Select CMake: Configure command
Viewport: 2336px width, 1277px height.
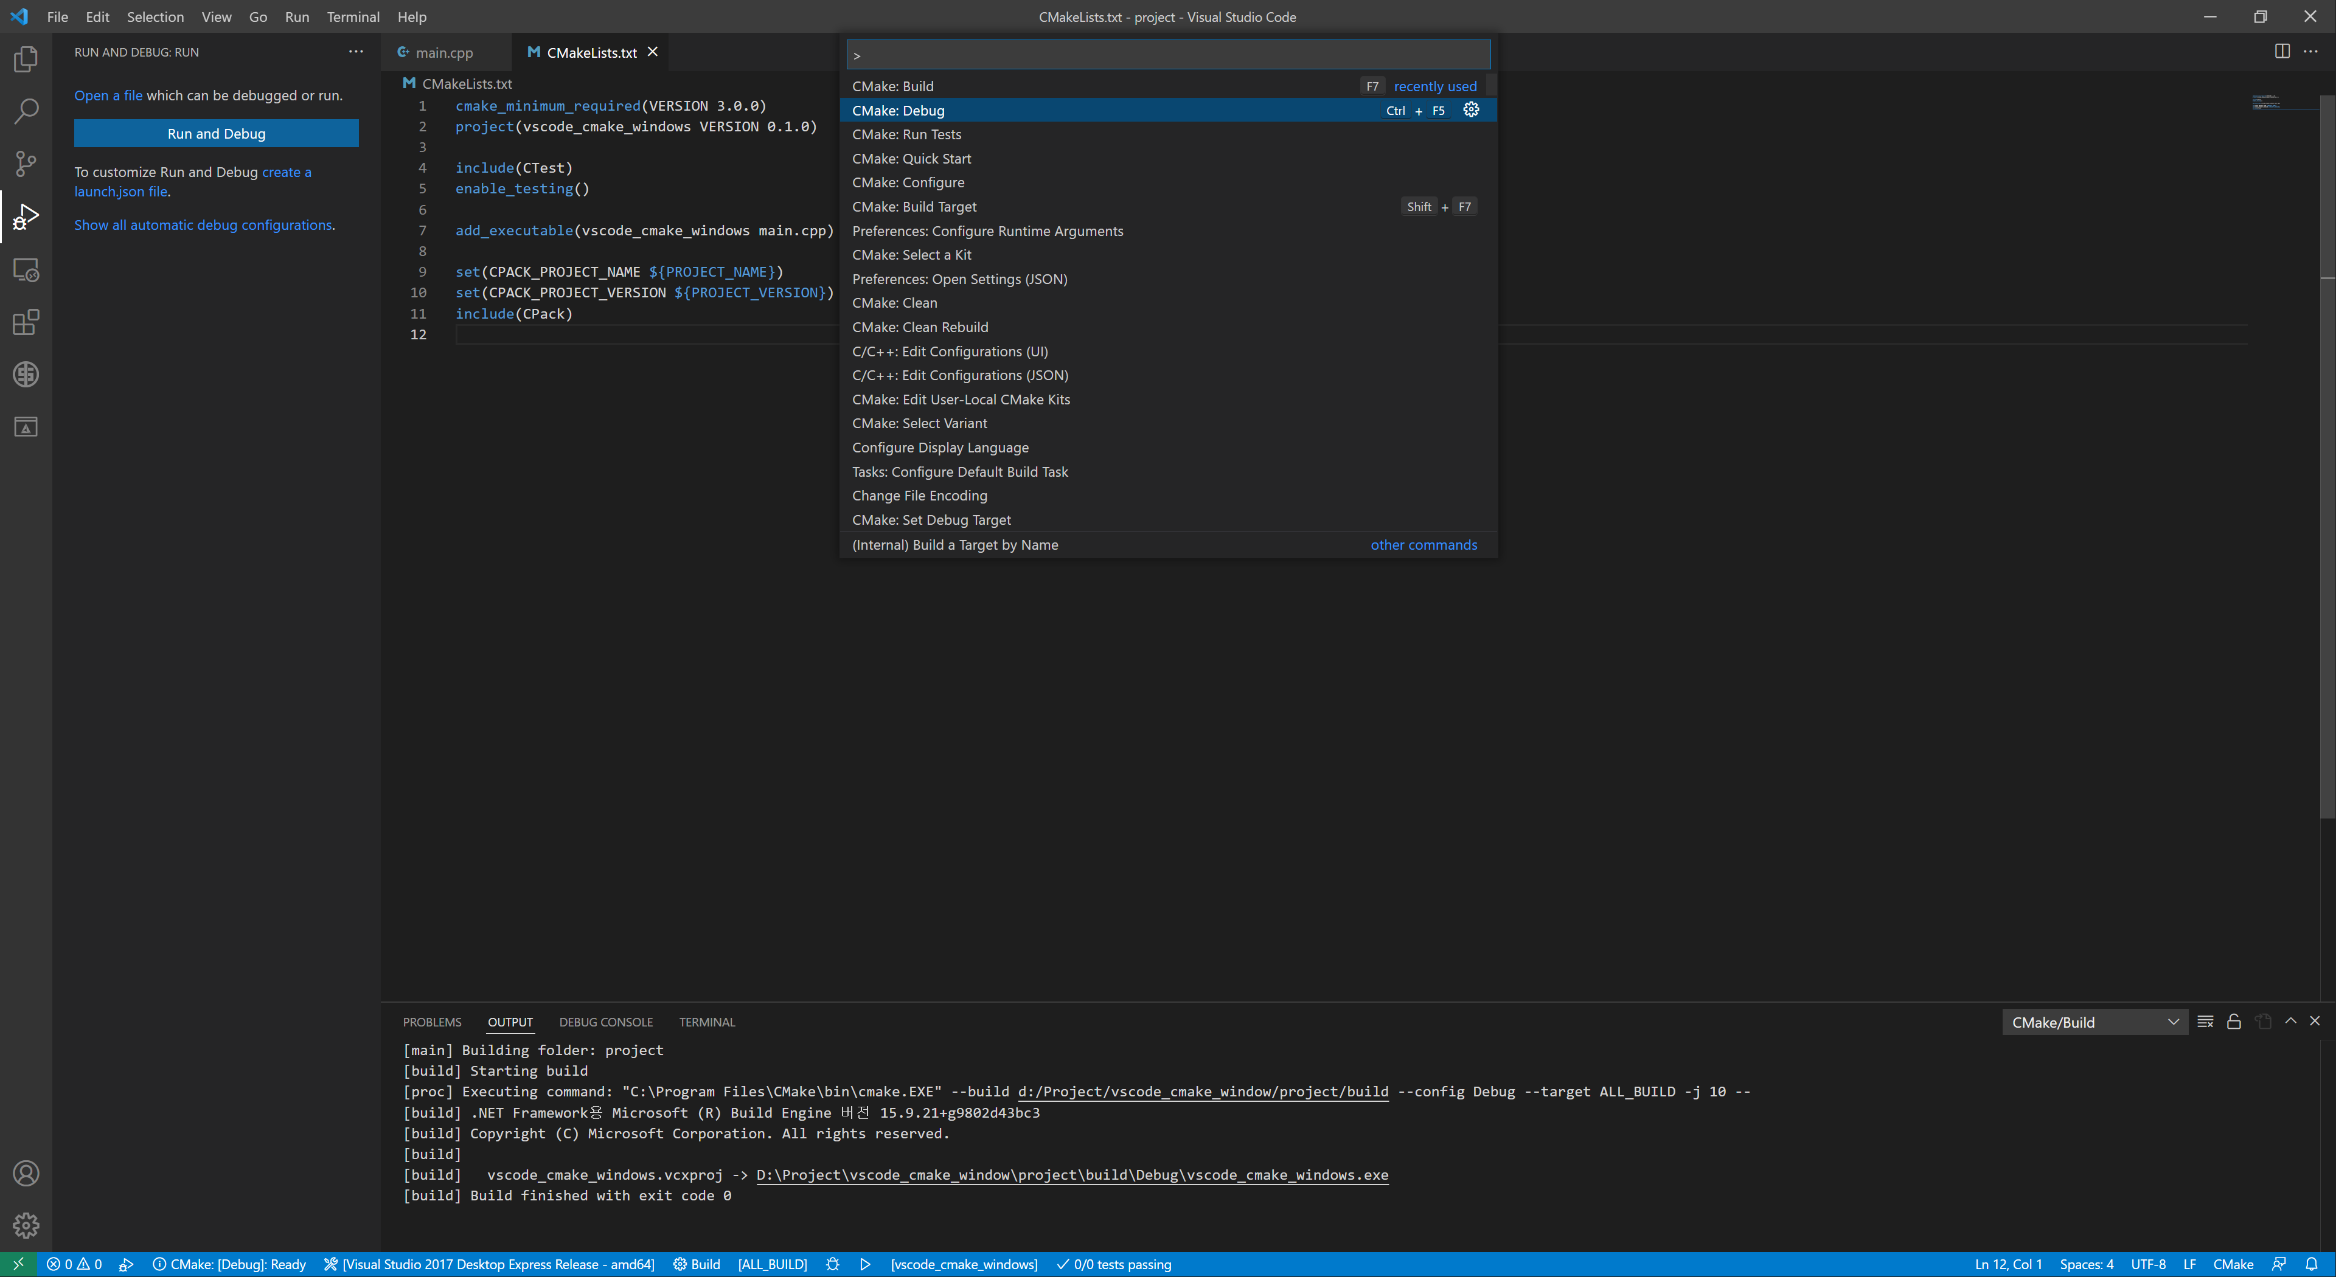[x=1168, y=182]
